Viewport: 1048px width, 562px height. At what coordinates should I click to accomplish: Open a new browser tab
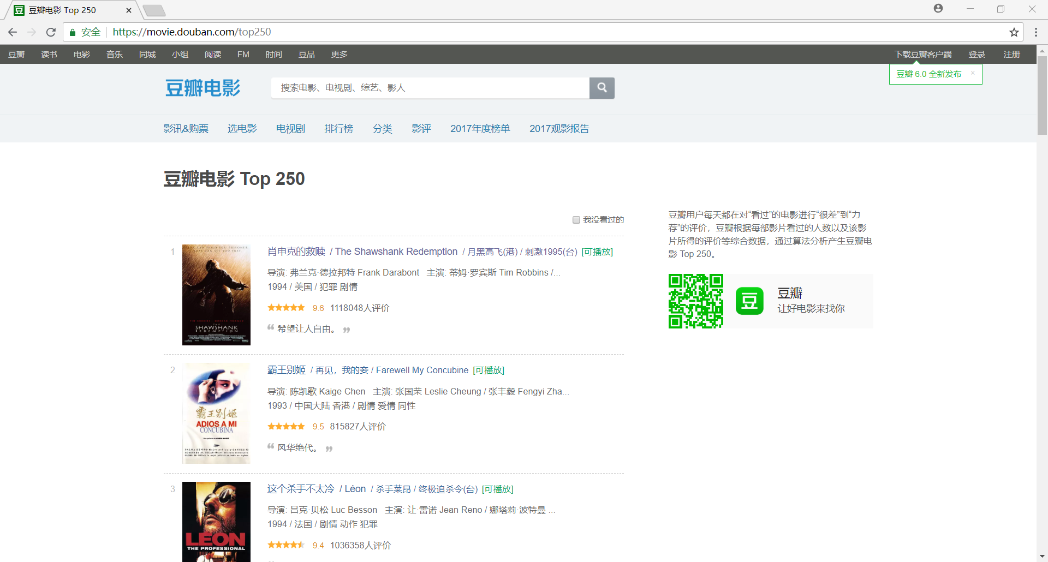[x=154, y=10]
